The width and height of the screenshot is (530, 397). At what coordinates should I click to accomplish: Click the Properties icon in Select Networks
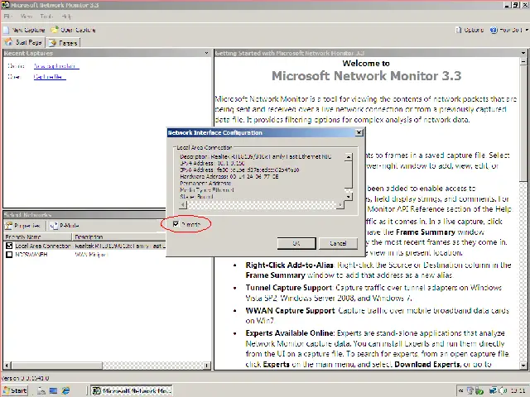tap(8, 226)
